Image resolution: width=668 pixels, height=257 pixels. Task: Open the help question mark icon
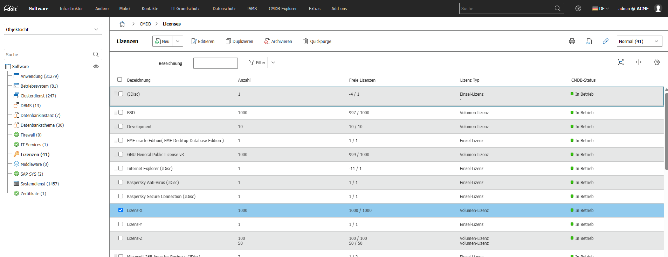578,8
